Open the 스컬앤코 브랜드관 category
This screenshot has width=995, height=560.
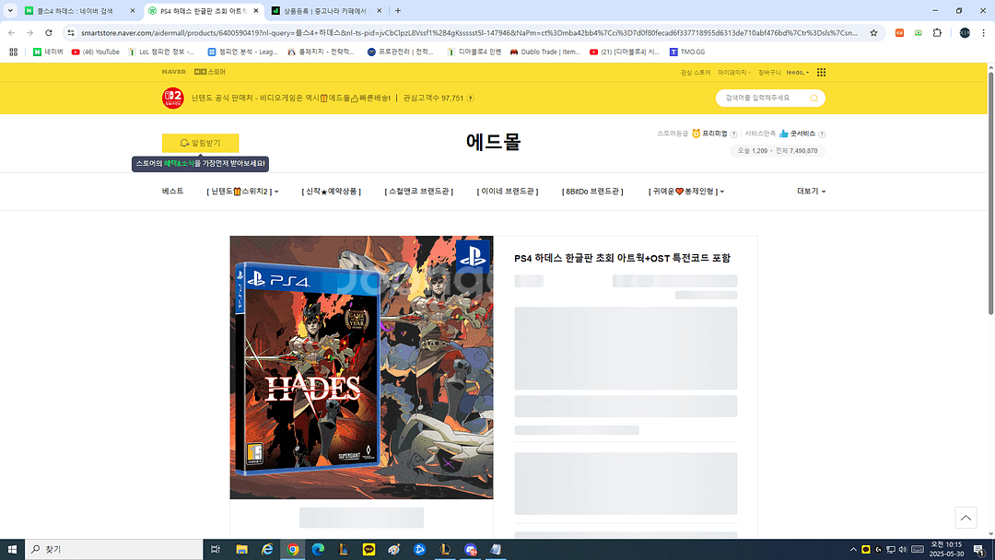(419, 192)
